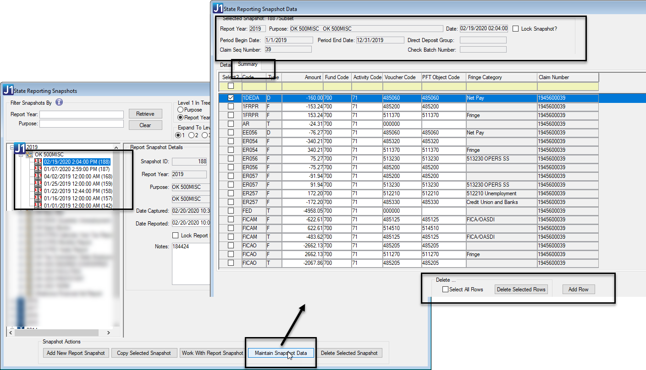Click the snapshot date icon for 02/19/2020 entry
Screen dimensions: 646x370
coord(38,161)
